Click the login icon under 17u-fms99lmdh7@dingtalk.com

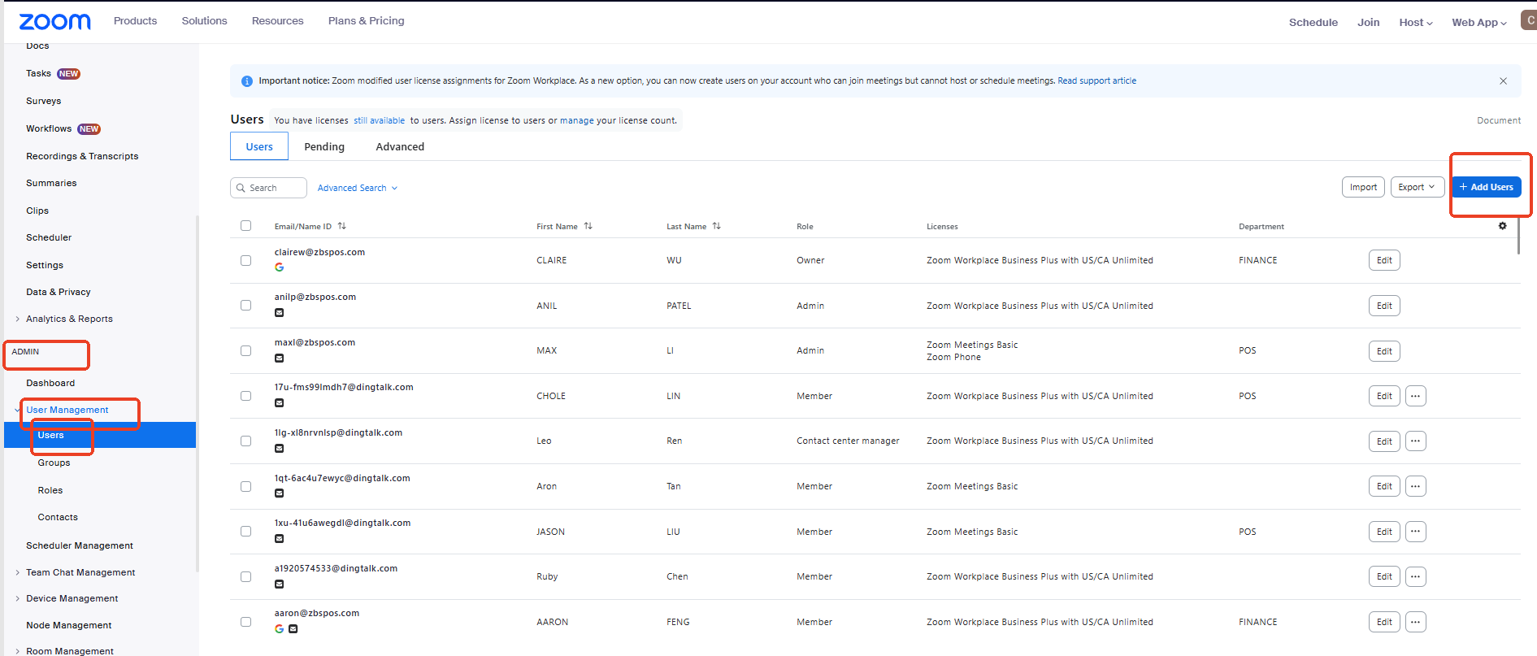(x=280, y=402)
